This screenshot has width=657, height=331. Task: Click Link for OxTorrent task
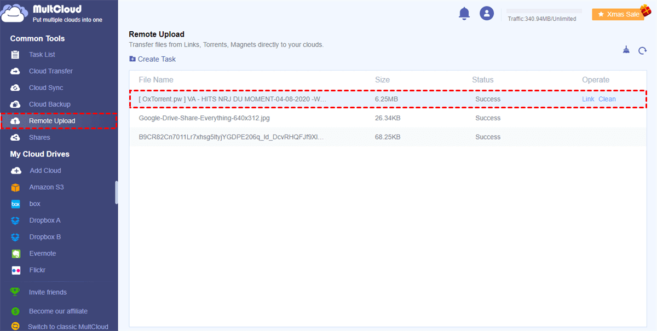coord(588,99)
